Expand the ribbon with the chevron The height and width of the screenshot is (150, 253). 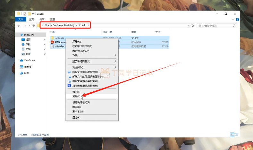233,20
